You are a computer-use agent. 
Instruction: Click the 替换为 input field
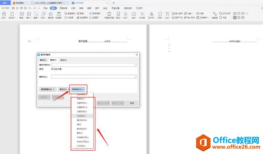[x=94, y=77]
